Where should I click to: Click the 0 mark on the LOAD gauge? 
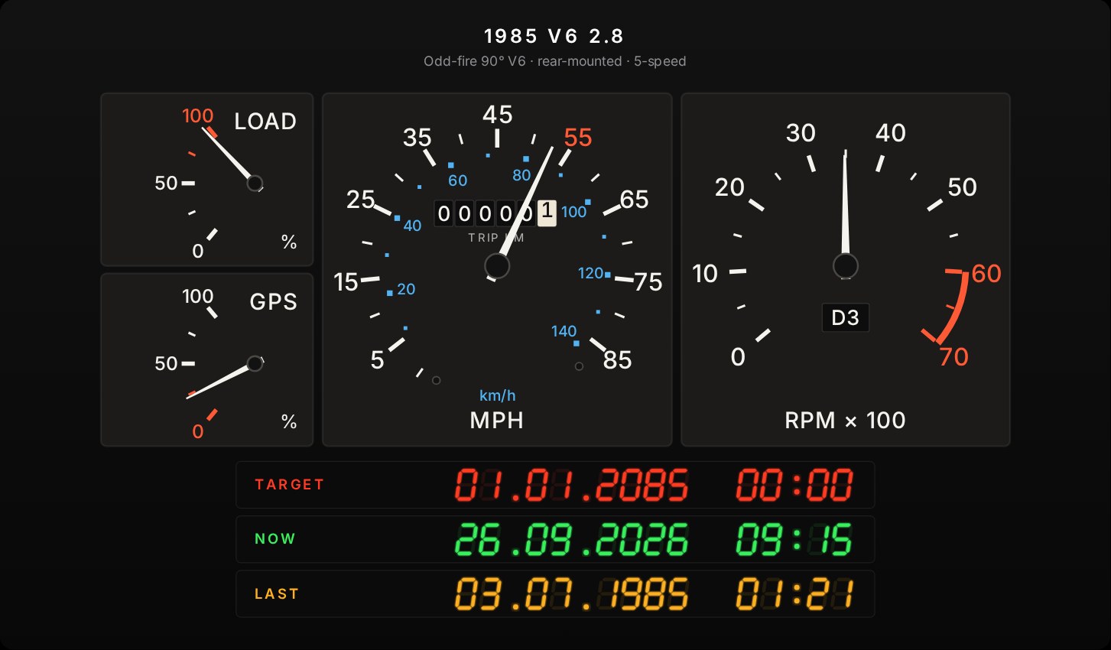coord(198,252)
